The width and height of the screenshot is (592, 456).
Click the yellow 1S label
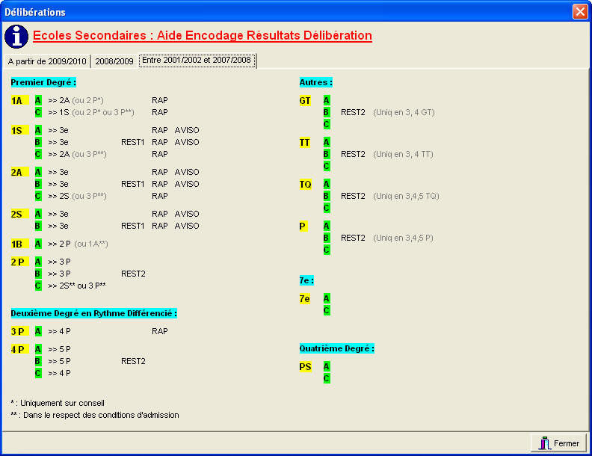tap(19, 131)
